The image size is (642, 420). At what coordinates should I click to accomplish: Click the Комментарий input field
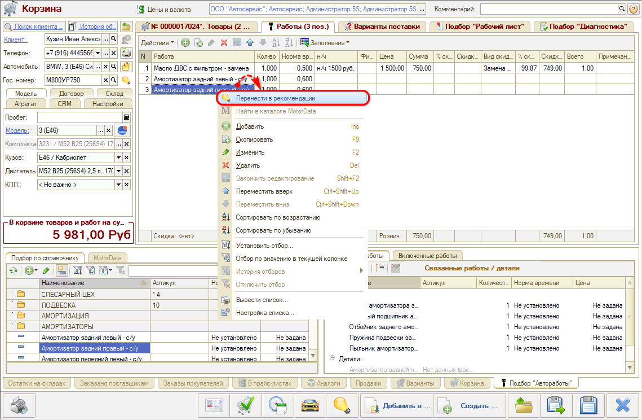(x=549, y=8)
